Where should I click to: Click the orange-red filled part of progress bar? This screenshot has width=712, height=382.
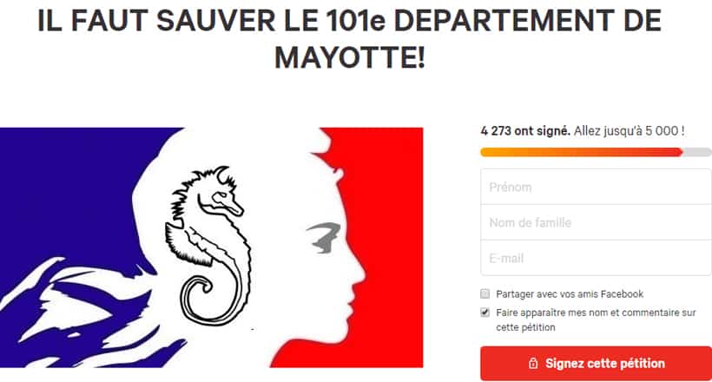click(x=581, y=152)
